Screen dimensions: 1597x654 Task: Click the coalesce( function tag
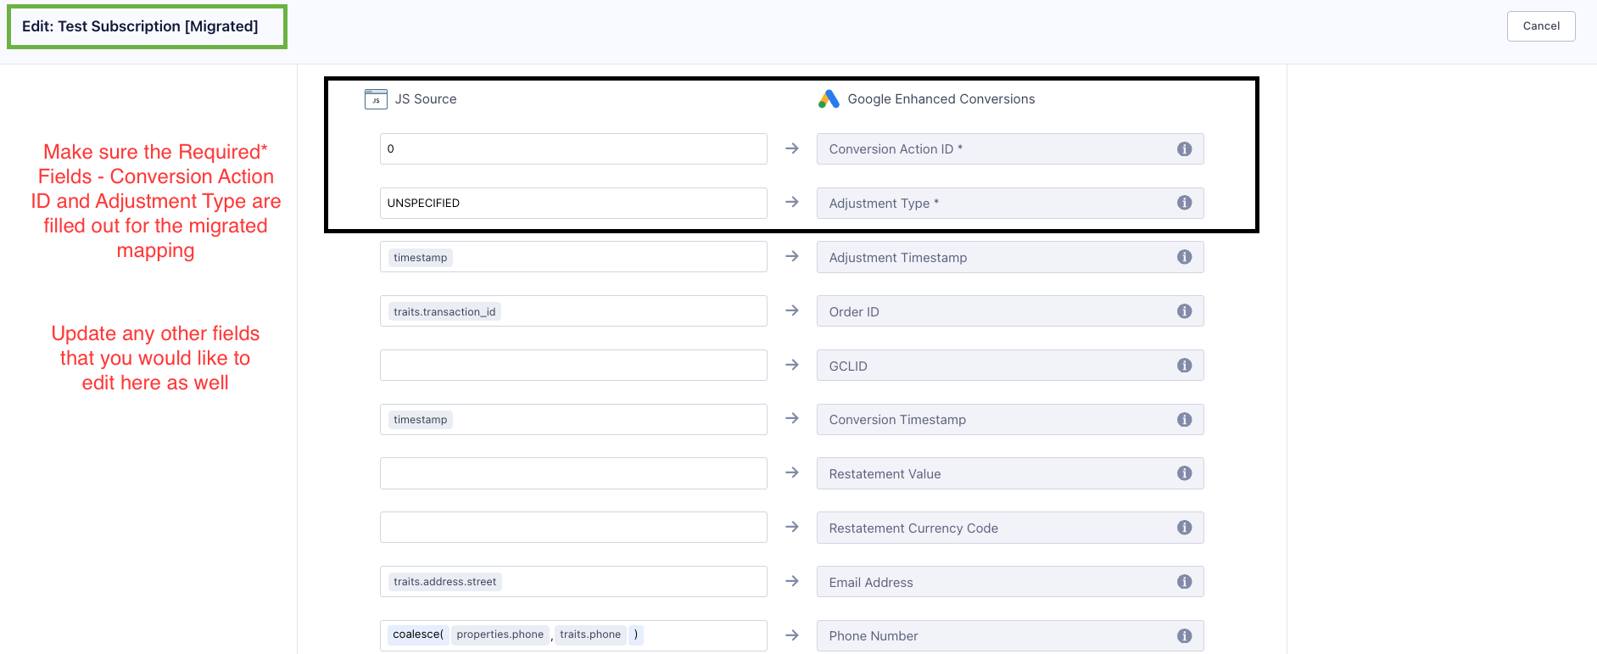[x=418, y=634]
